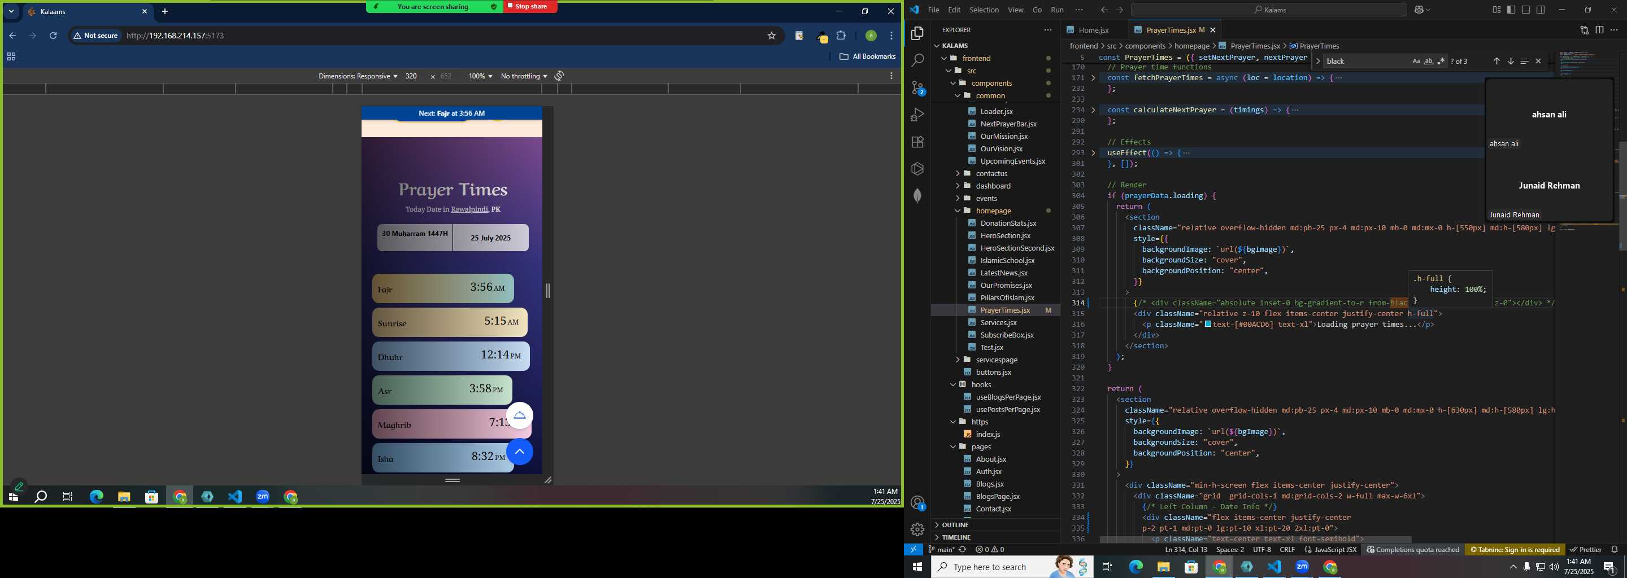
Task: Click the Chrome address bar URL
Action: [x=176, y=36]
